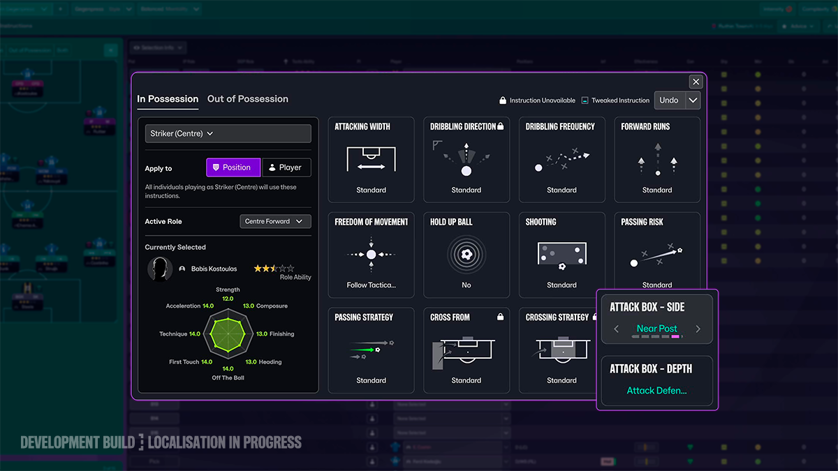
Task: Switch to the Out of Possession tab
Action: [248, 99]
